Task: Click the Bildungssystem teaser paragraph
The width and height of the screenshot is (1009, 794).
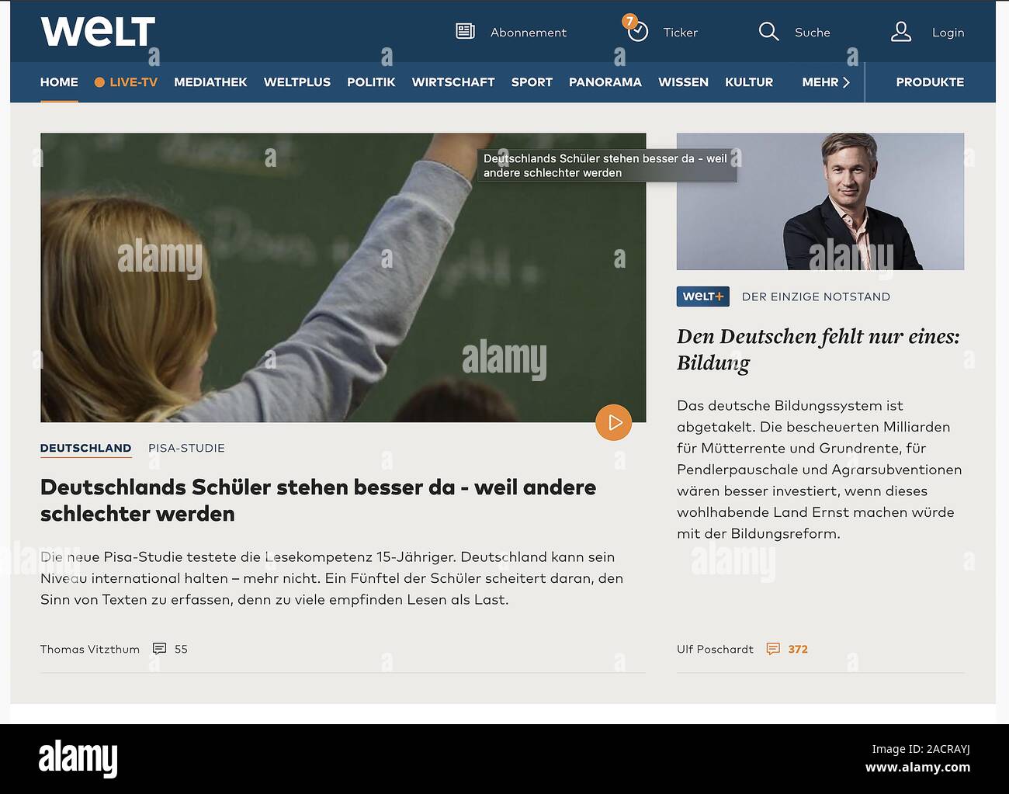Action: click(x=820, y=470)
